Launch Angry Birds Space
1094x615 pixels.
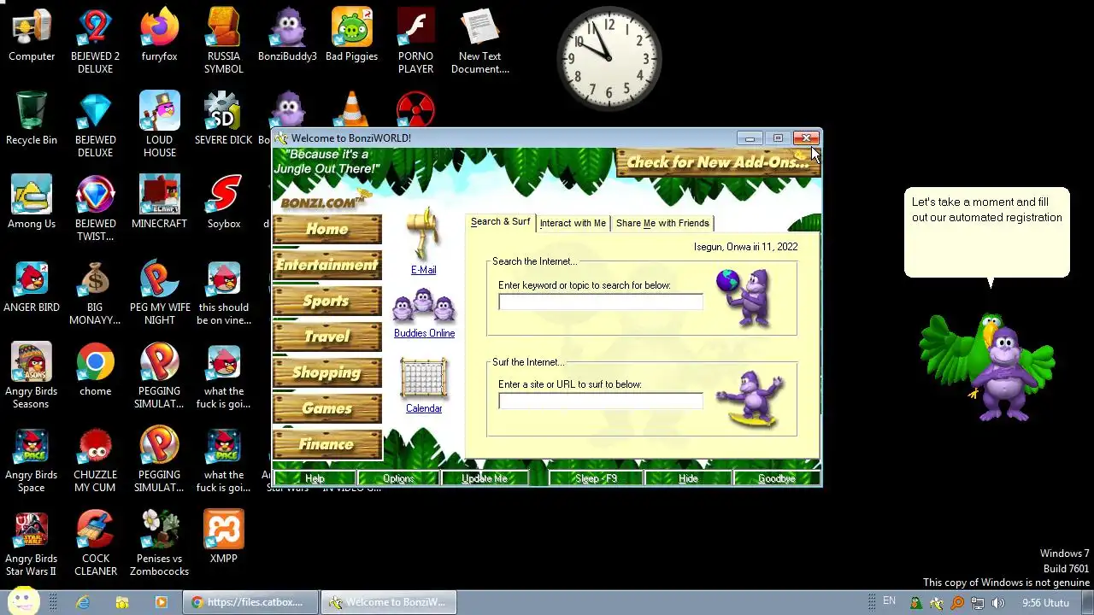pyautogui.click(x=32, y=460)
